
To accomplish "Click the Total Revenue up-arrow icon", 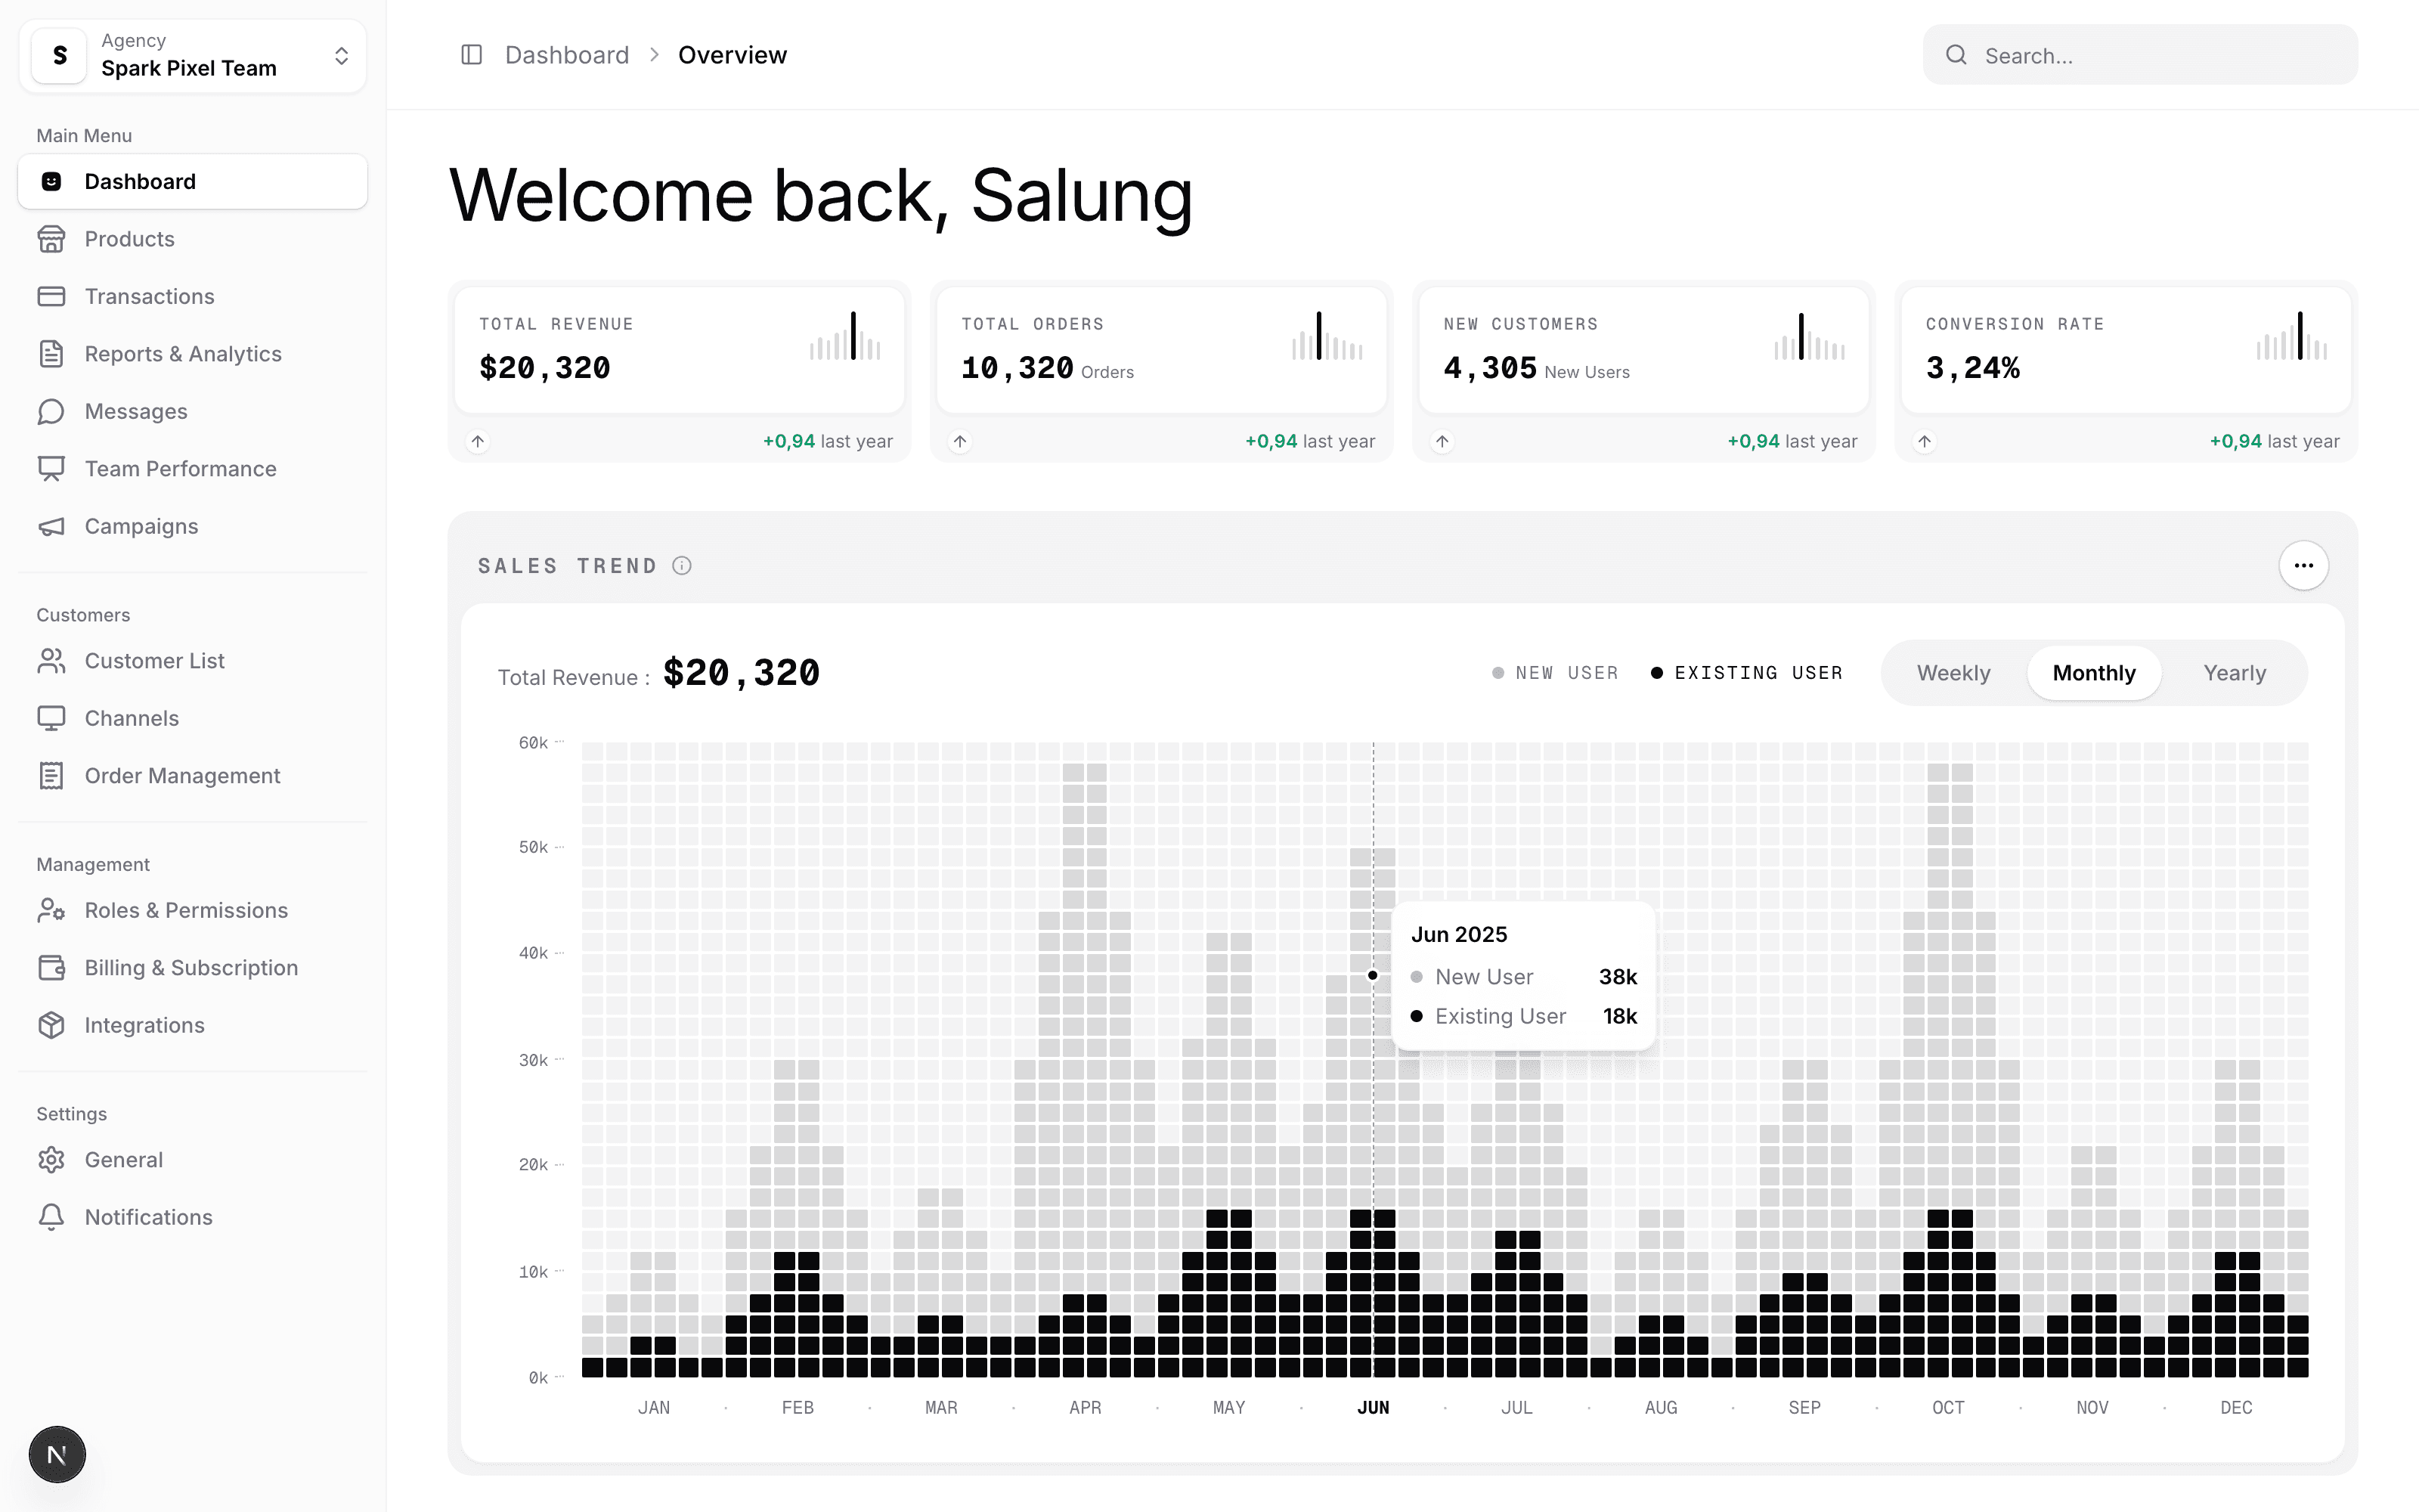I will (478, 441).
